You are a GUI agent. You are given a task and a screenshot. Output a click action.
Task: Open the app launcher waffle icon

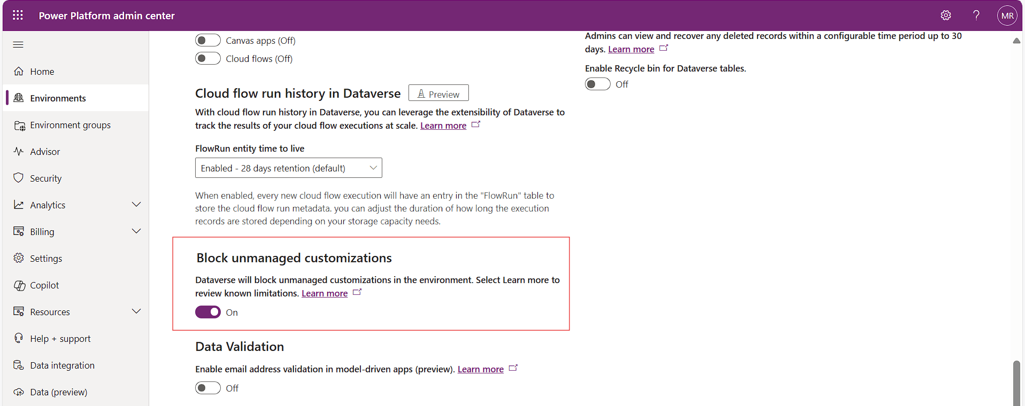pyautogui.click(x=18, y=15)
